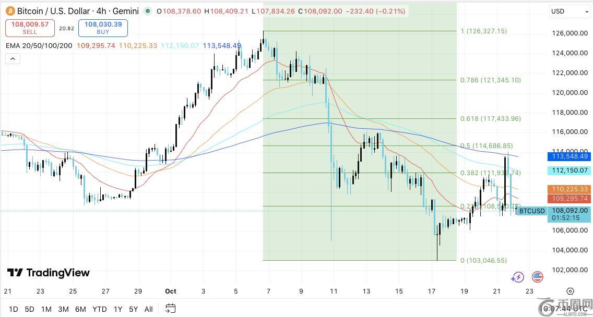Click the BTCUSD price label tag
593x317 pixels.
pyautogui.click(x=532, y=211)
